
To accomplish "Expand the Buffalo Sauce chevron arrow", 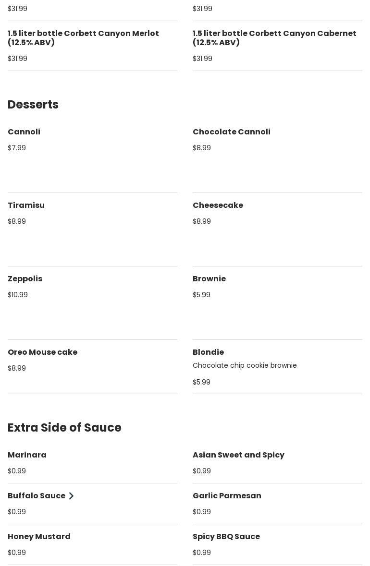I will click(x=71, y=496).
